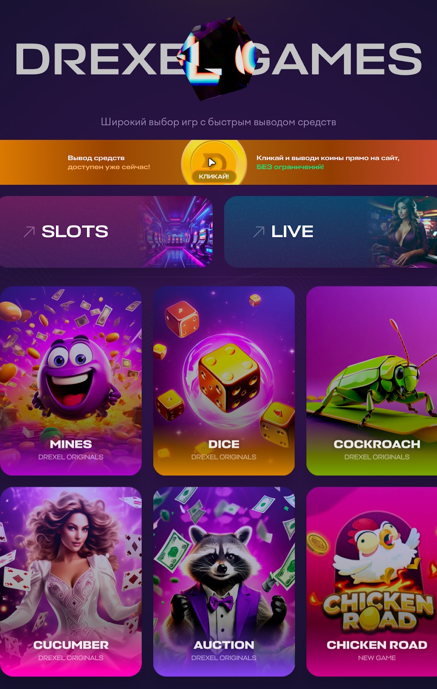Open the SLOTS category banner
Image resolution: width=437 pixels, height=689 pixels.
point(106,232)
